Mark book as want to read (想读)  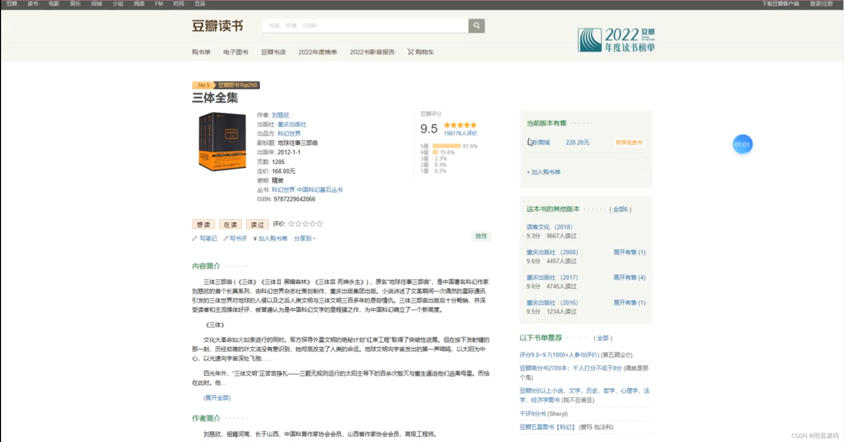[203, 224]
